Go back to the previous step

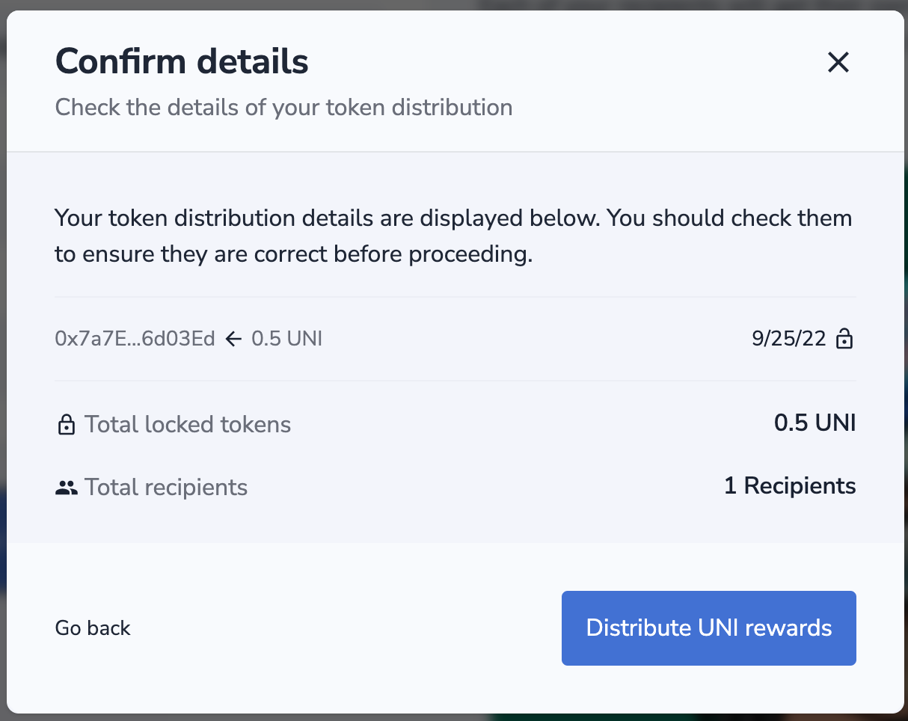tap(93, 628)
